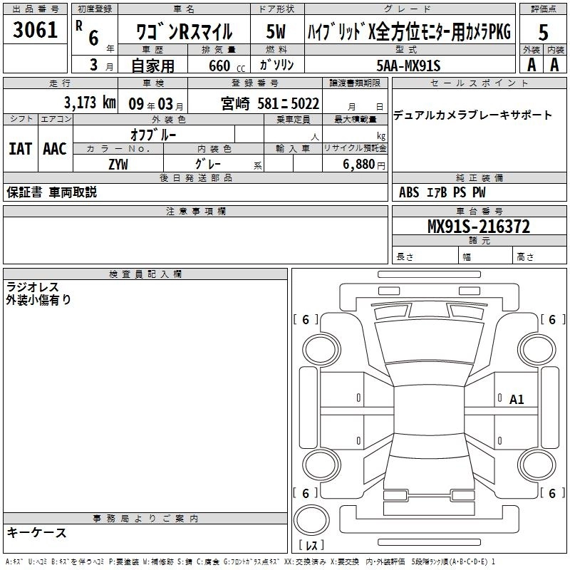Click the ZYW color code cell
Viewport: 570px width, 570px height.
pos(118,165)
